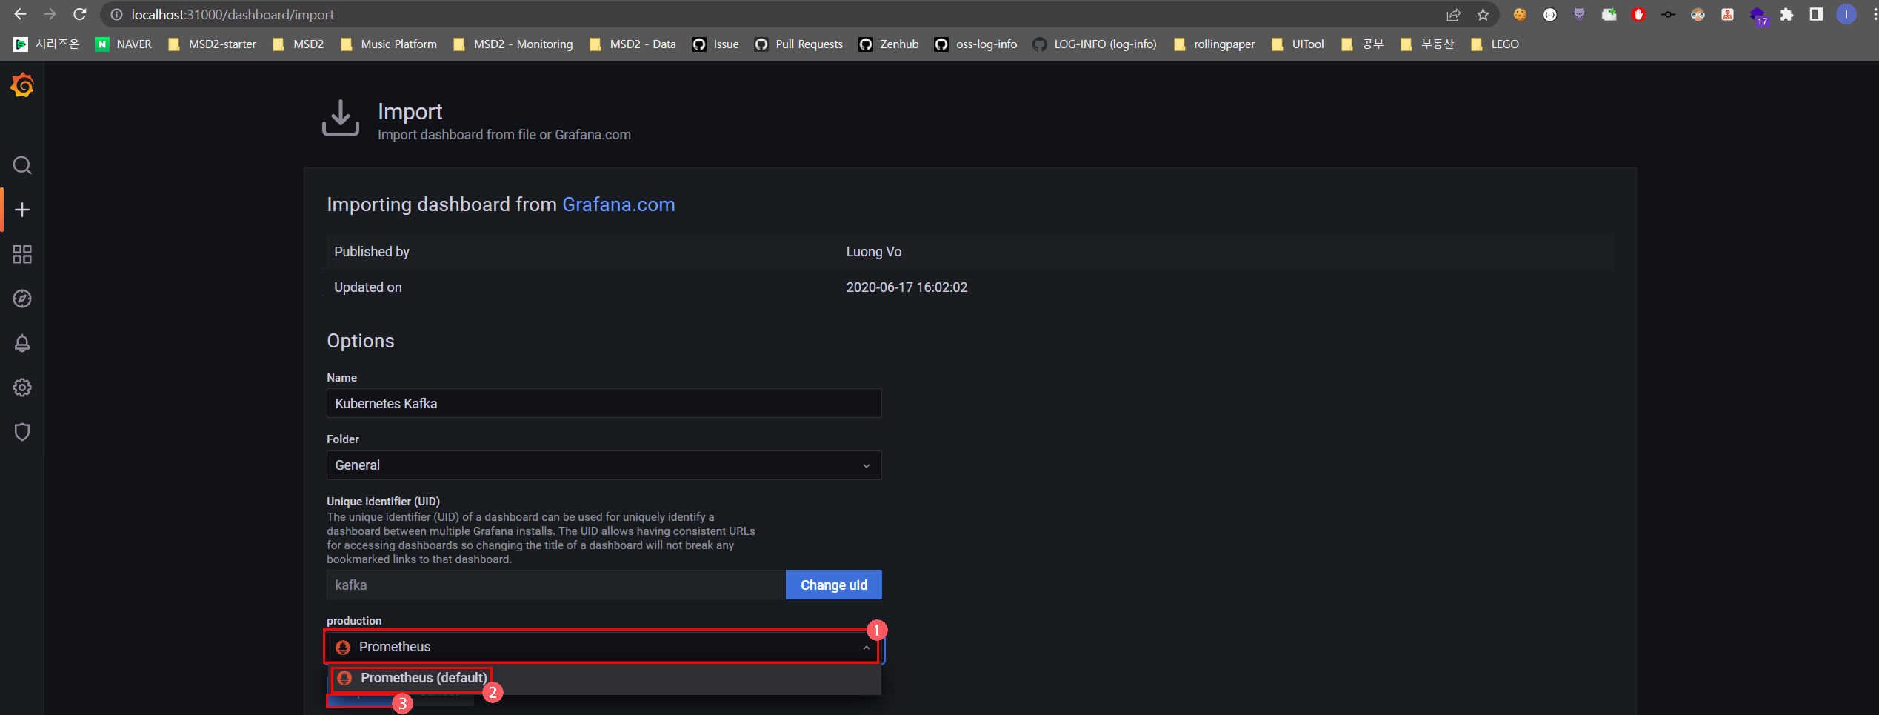Open the UITool bookmark folder

click(x=1298, y=44)
